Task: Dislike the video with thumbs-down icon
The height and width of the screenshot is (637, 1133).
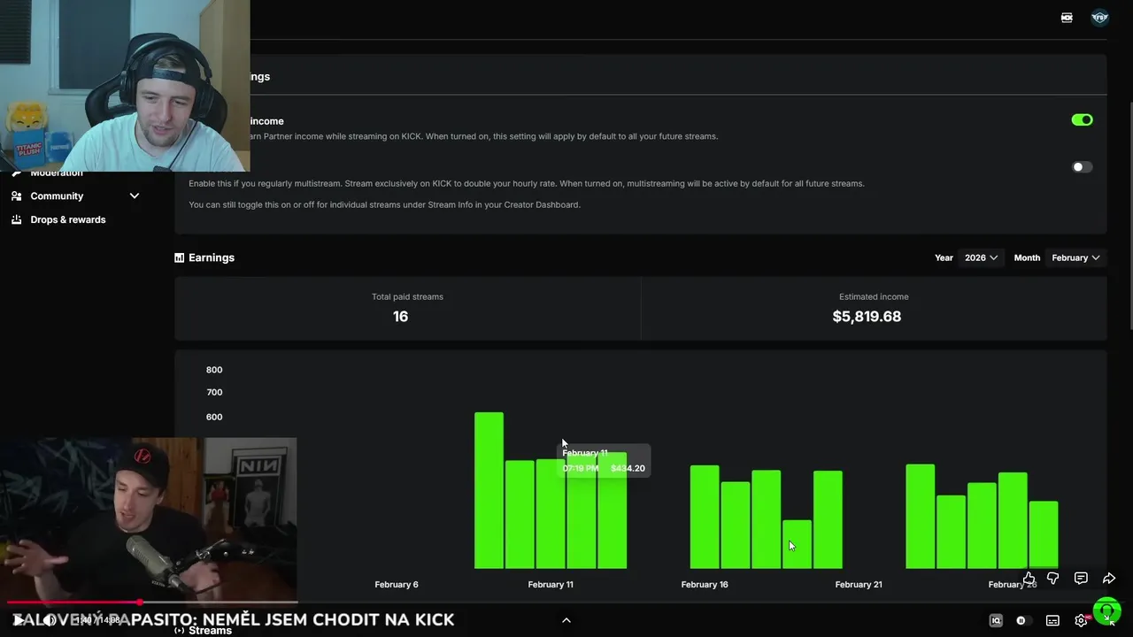Action: (x=1053, y=578)
